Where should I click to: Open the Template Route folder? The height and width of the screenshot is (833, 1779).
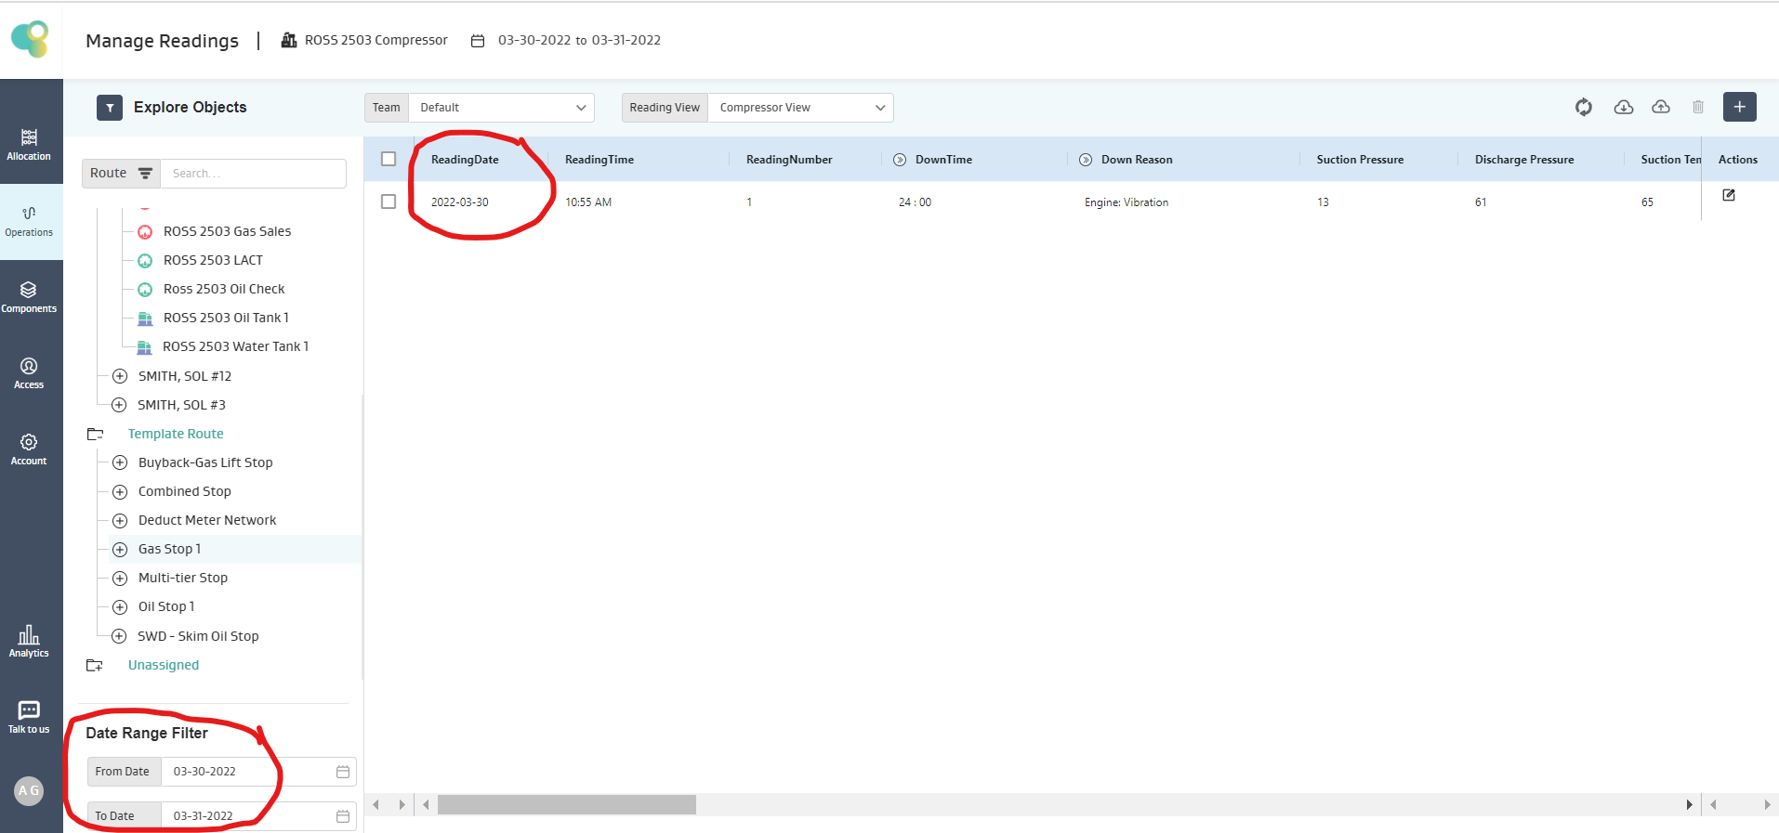point(176,434)
